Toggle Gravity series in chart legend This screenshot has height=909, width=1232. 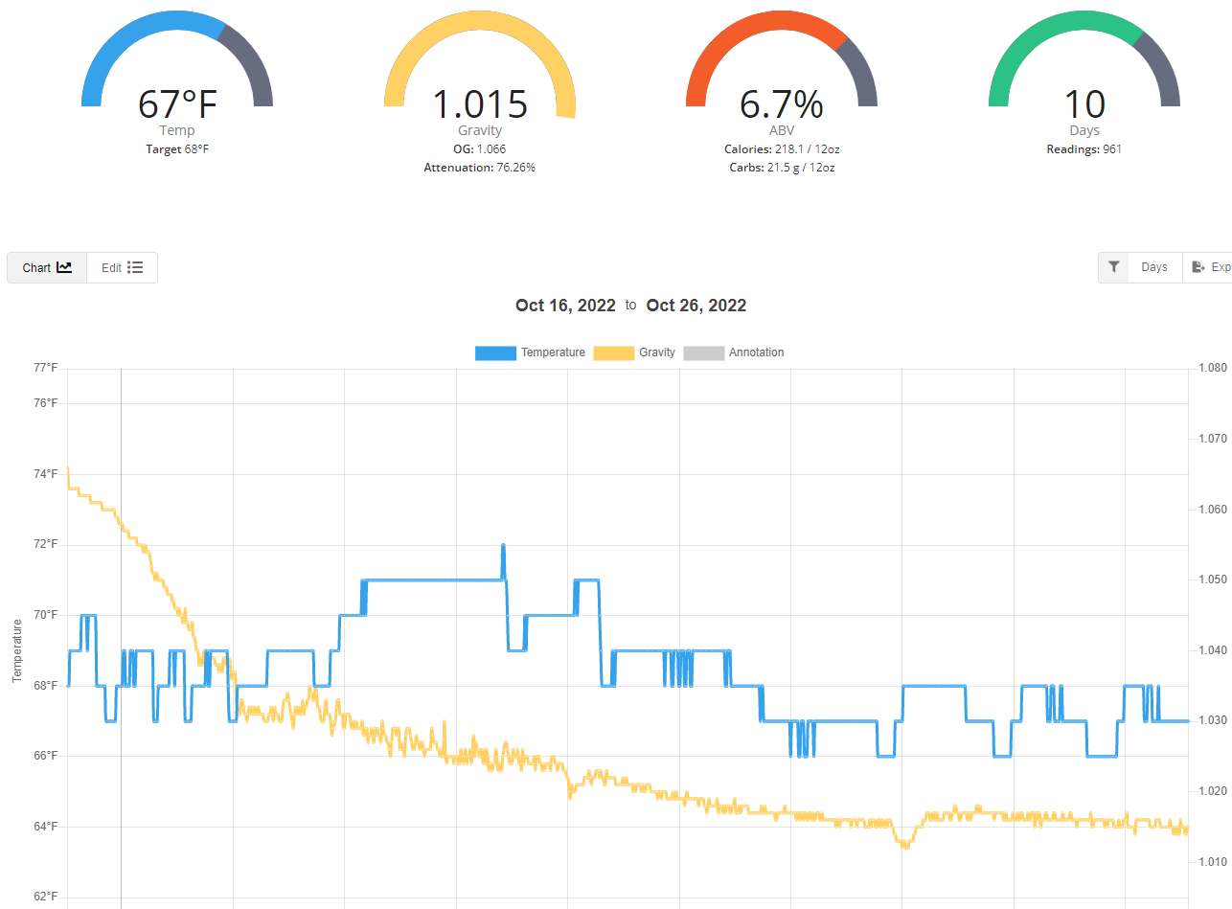[634, 352]
